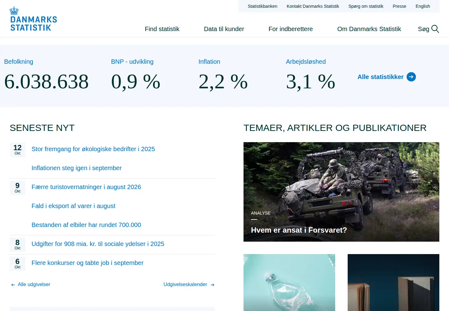Open the plastic bottle article thumbnail
This screenshot has height=311, width=449.
point(289,282)
